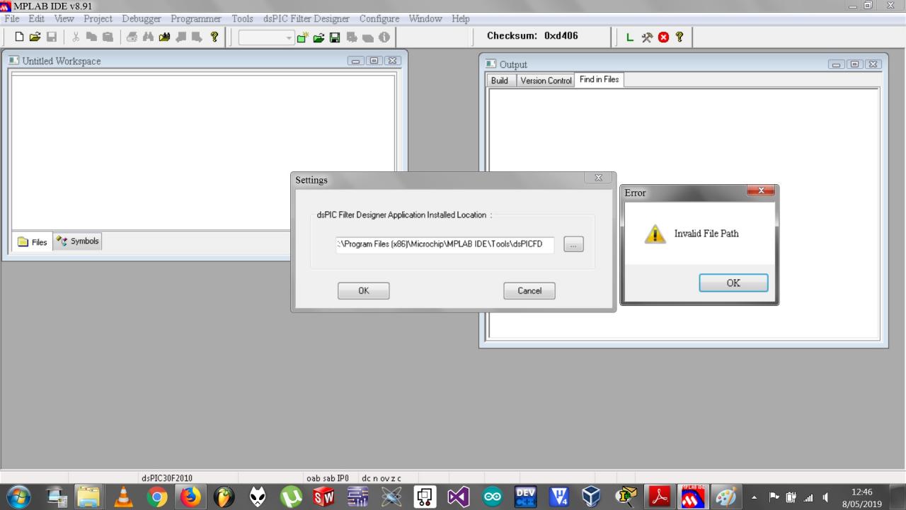
Task: Click the Print toolbar icon
Action: 132,37
